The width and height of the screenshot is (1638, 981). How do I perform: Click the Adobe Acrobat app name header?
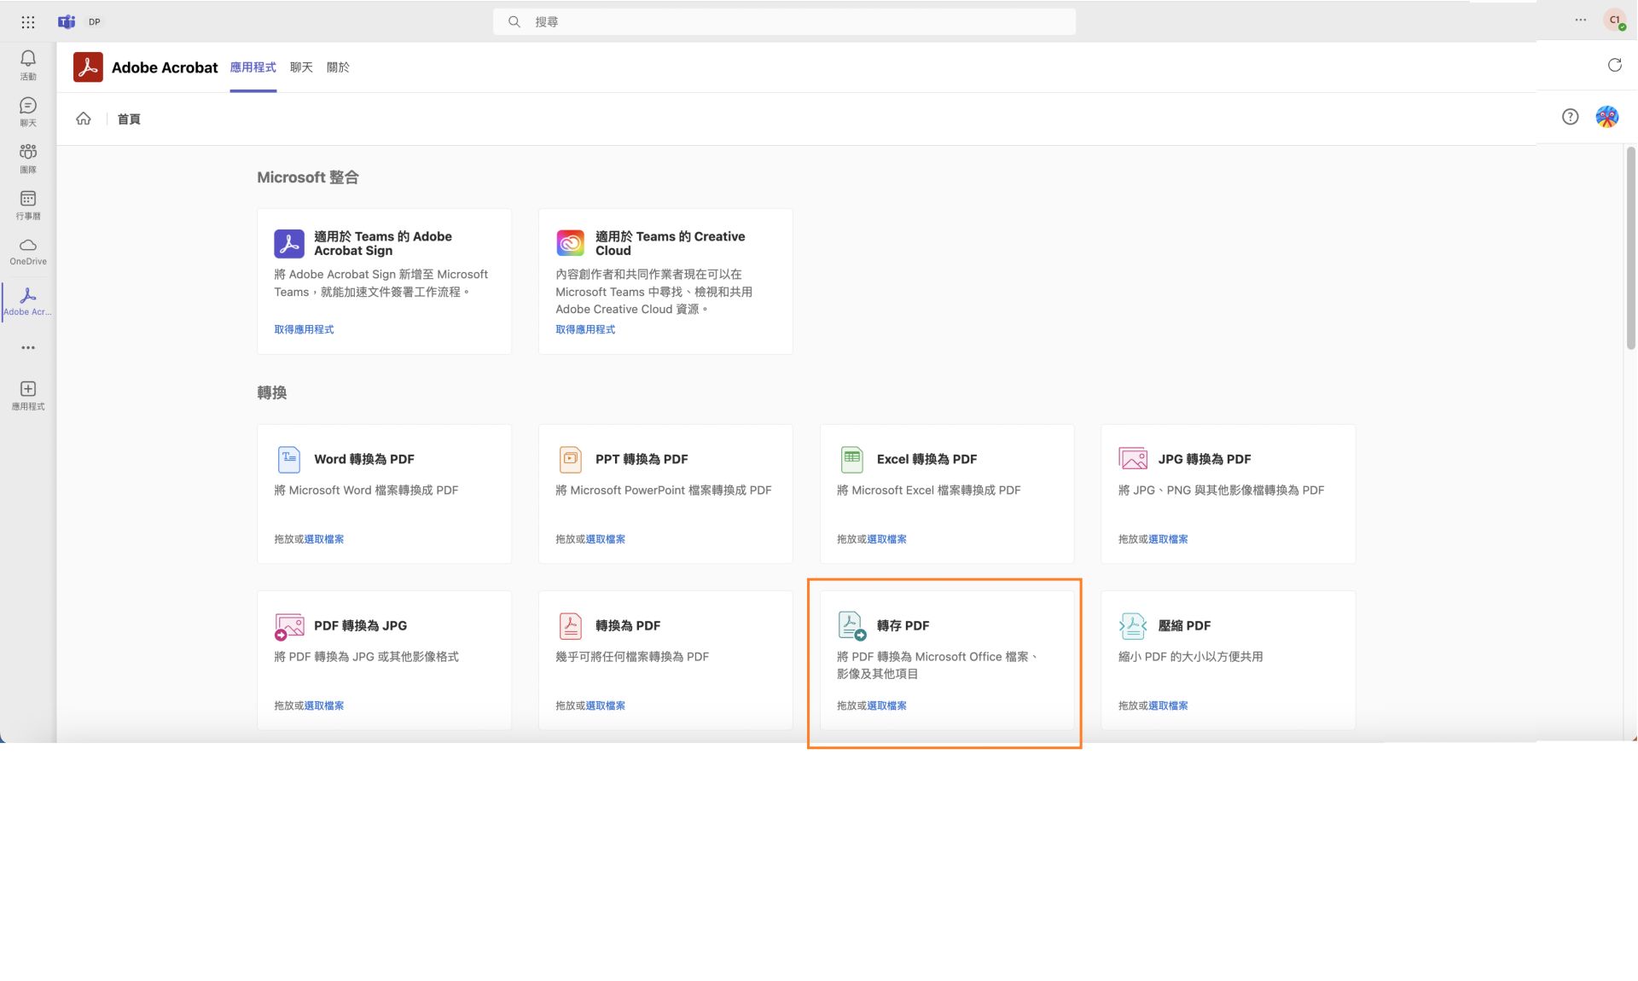click(x=165, y=67)
